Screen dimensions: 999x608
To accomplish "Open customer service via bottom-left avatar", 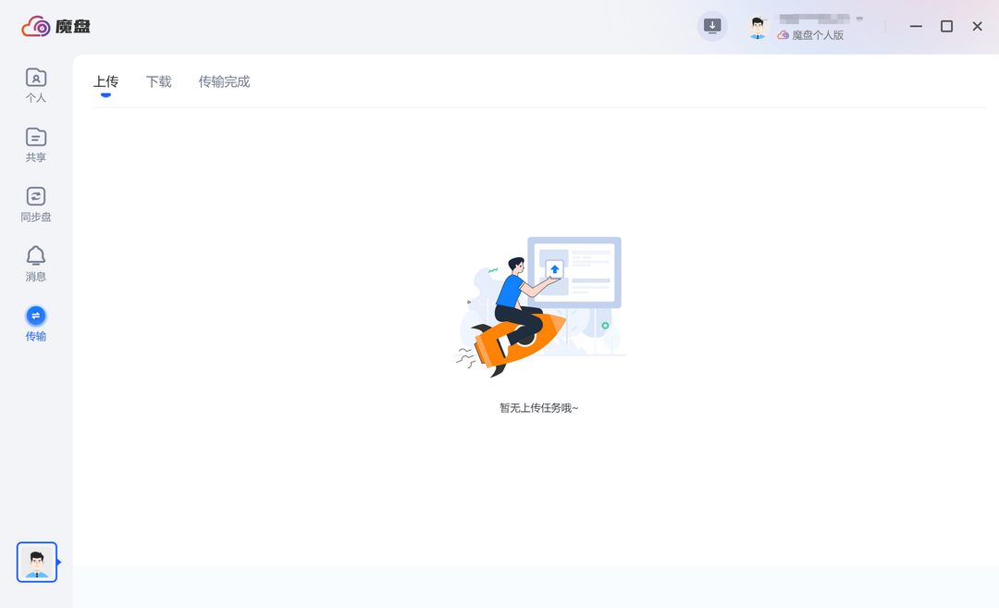I will [x=36, y=562].
